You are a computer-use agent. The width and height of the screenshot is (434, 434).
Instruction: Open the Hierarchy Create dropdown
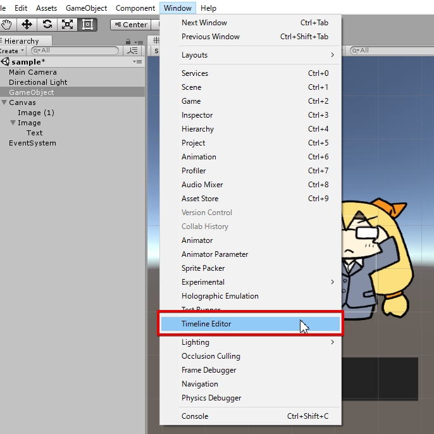(11, 51)
